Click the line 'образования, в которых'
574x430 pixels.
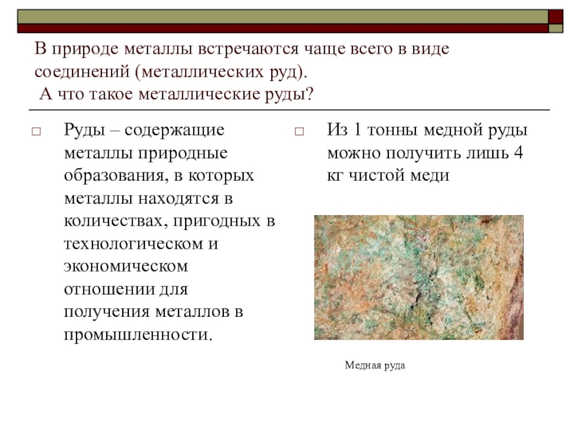click(159, 176)
